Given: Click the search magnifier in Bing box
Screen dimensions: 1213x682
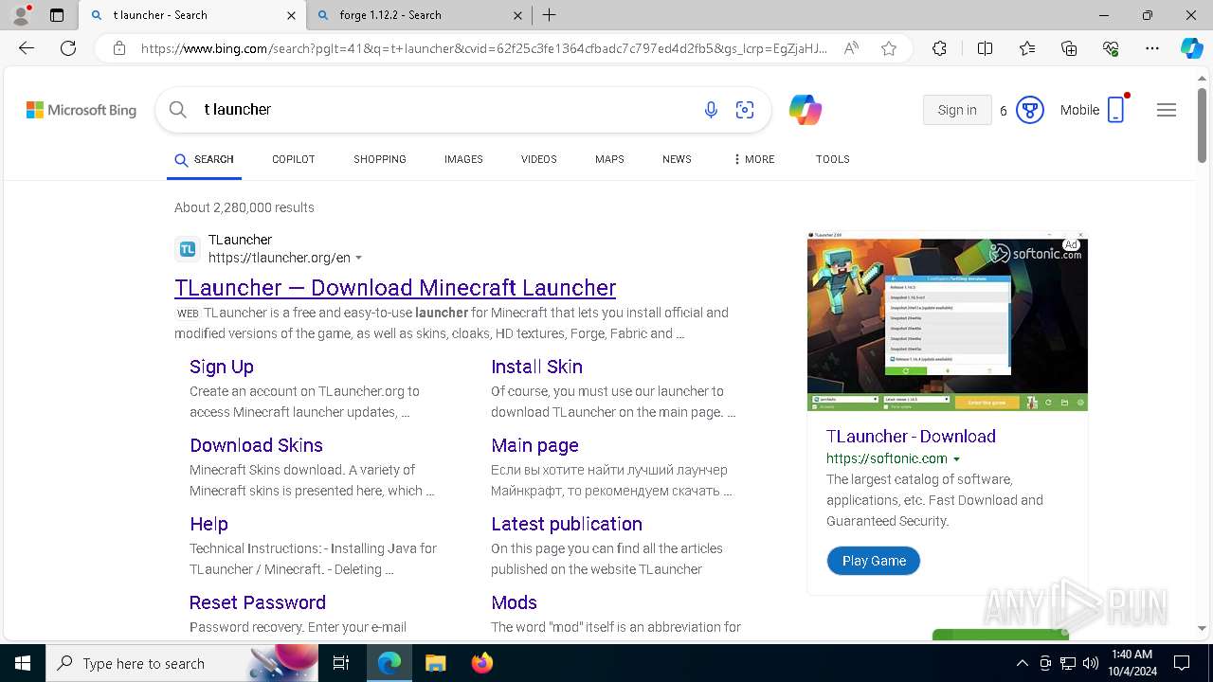Looking at the screenshot, I should coord(178,110).
